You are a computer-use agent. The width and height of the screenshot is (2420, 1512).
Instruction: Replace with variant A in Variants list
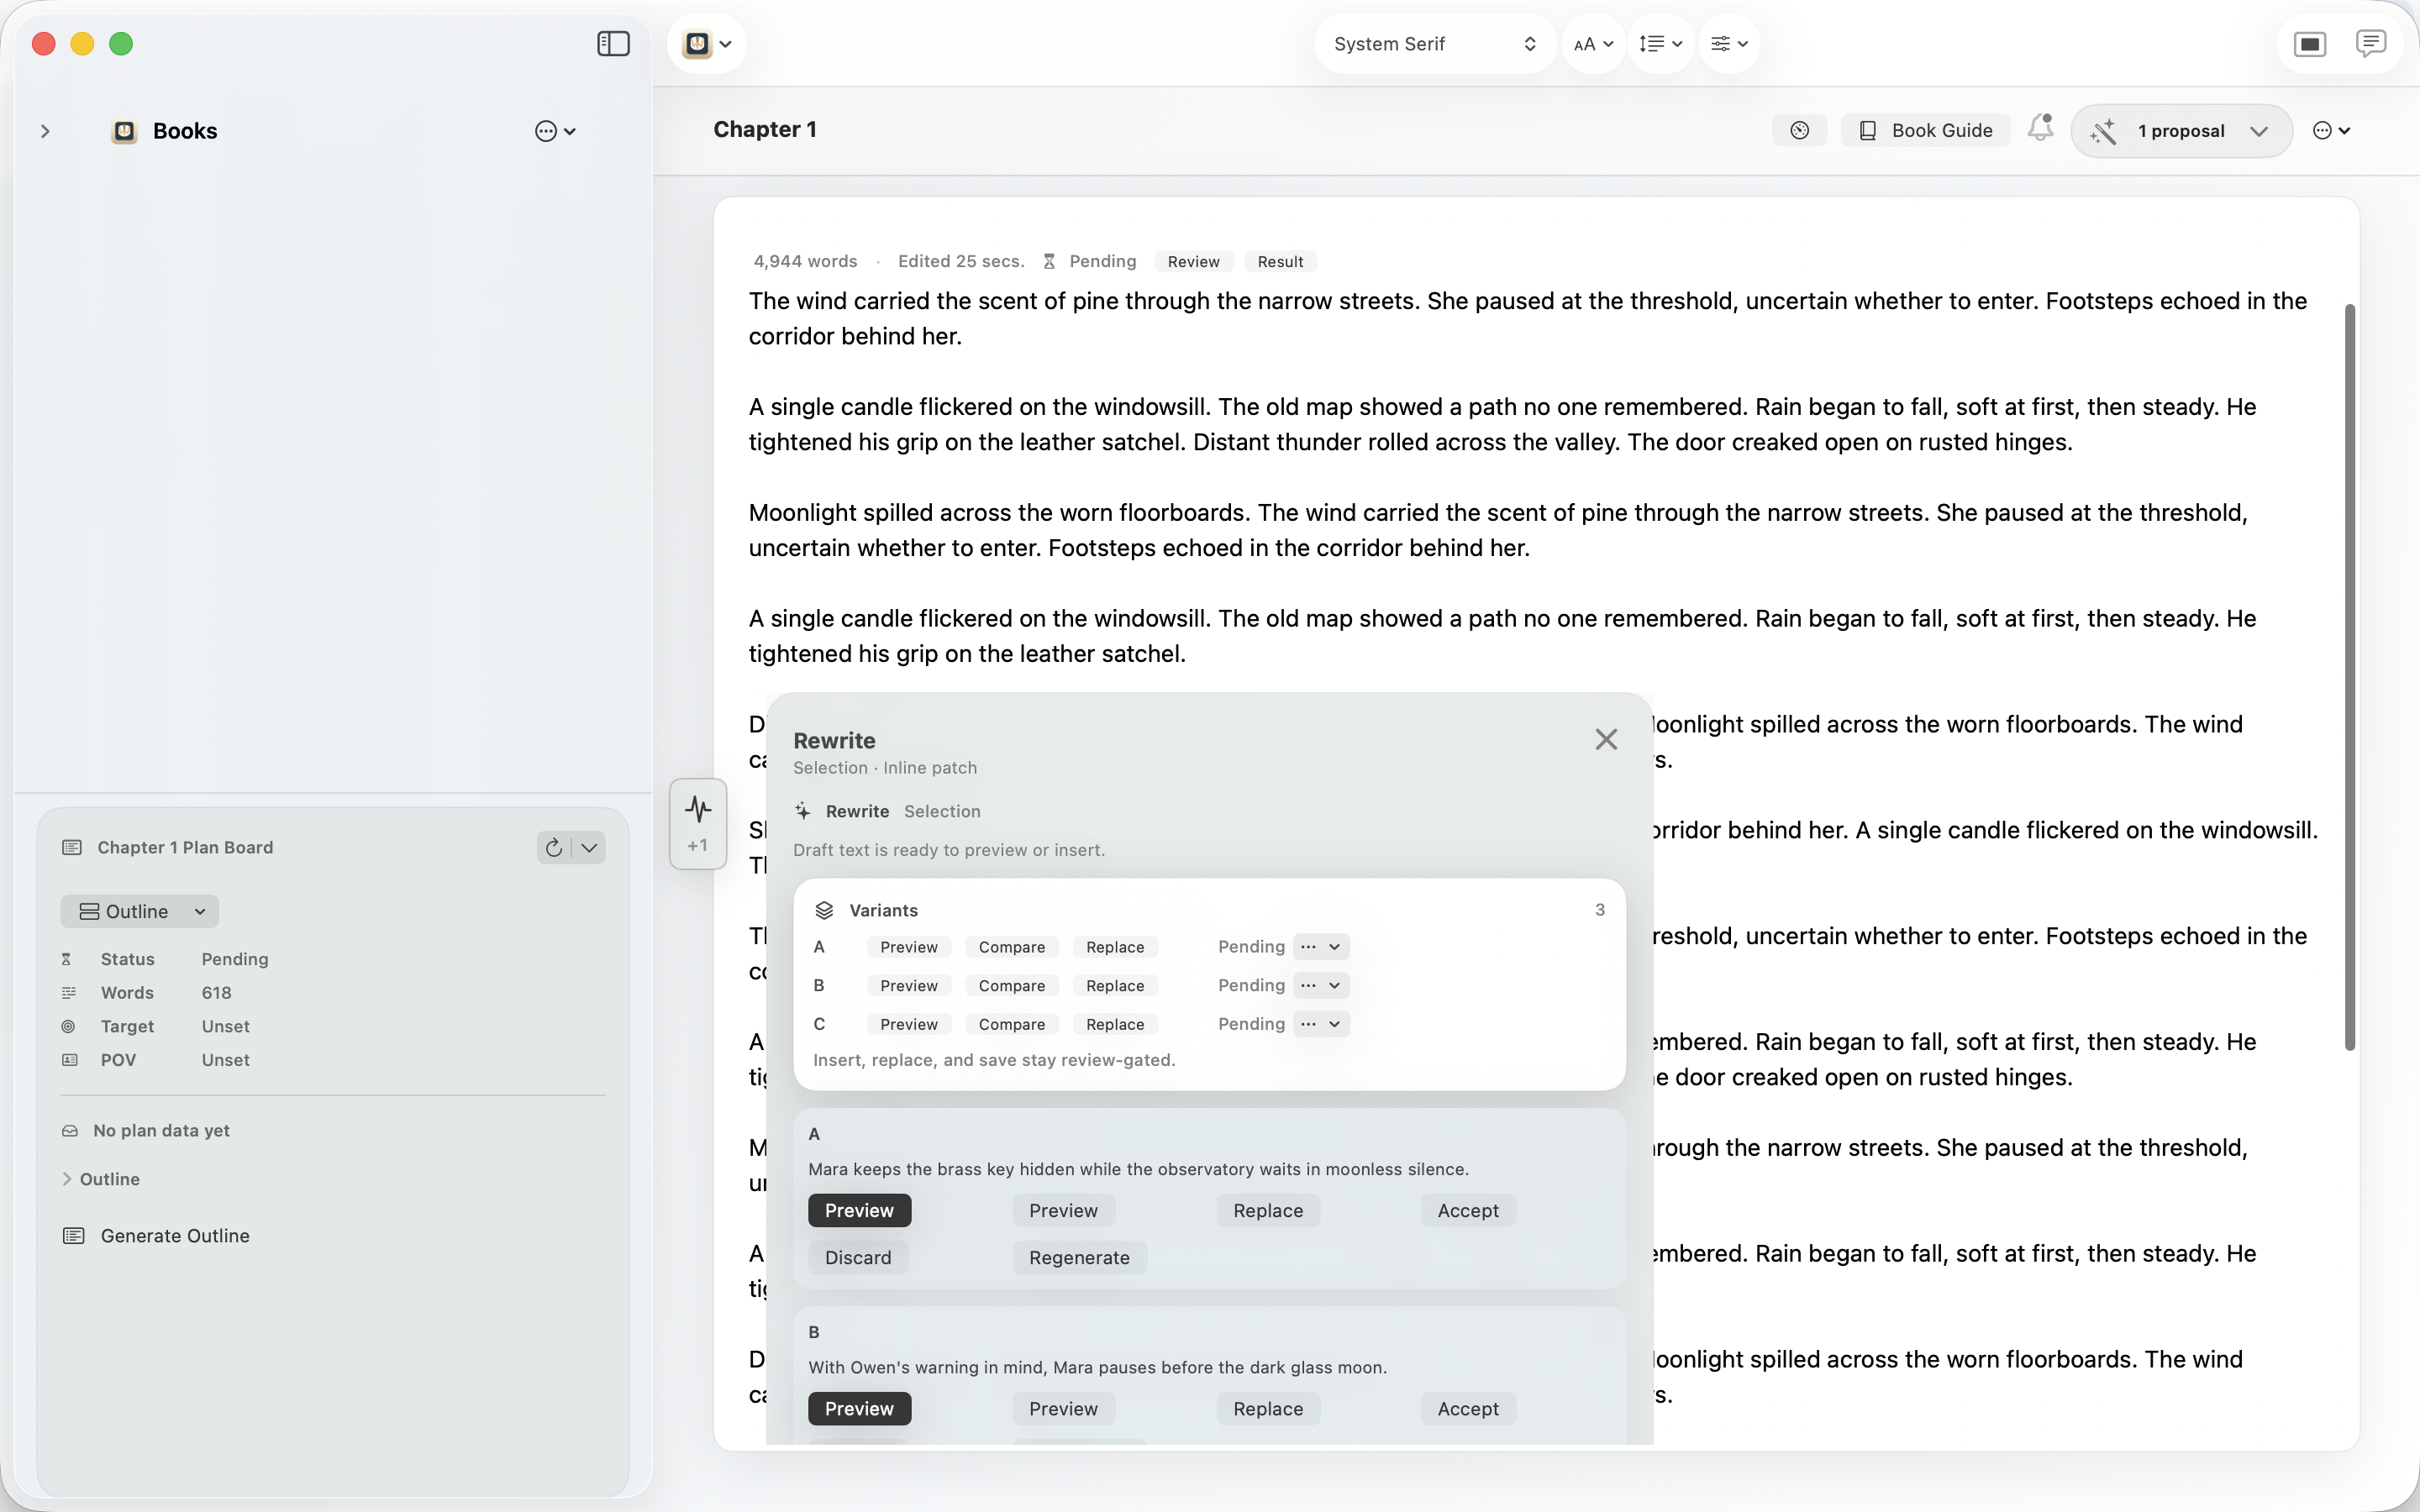1115,947
